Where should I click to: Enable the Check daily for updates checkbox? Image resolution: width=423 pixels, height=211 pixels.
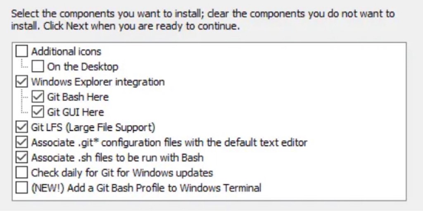pyautogui.click(x=21, y=173)
